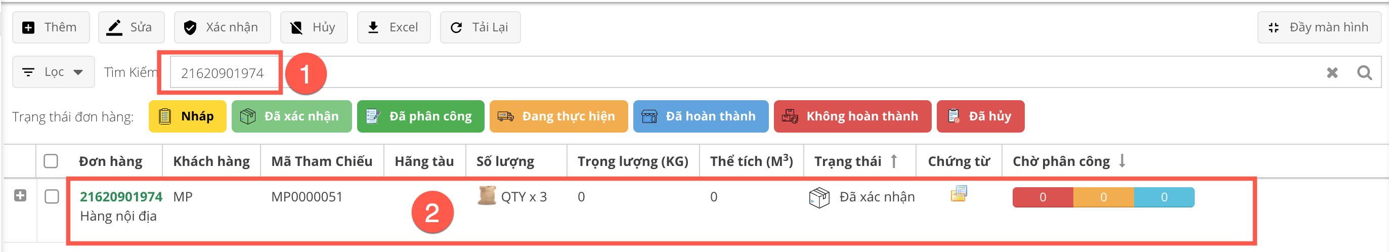Screen dimensions: 1389x252
Task: Filter by Nháp status
Action: (187, 116)
